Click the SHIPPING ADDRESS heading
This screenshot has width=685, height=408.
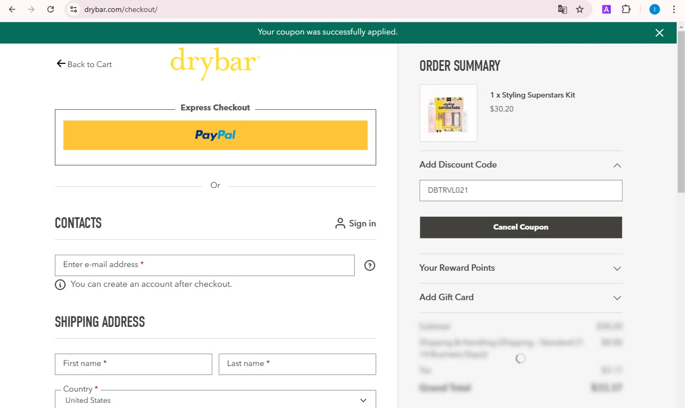pos(100,322)
